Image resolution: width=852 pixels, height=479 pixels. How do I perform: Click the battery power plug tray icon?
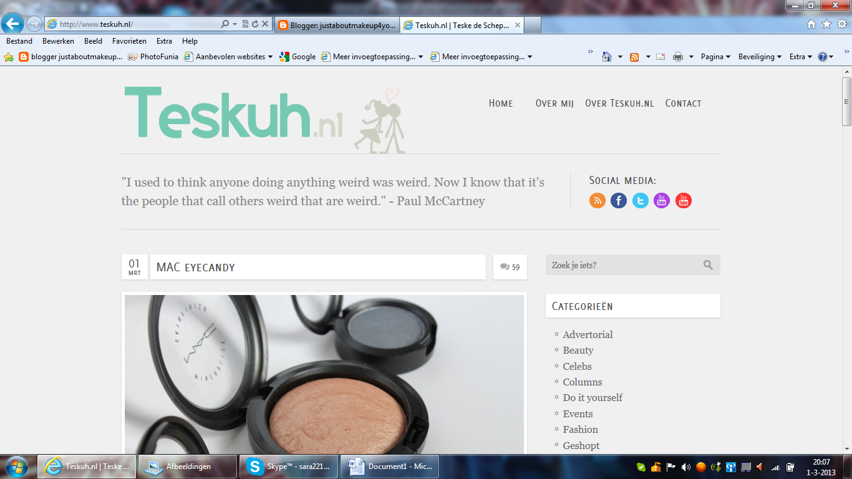pyautogui.click(x=790, y=467)
